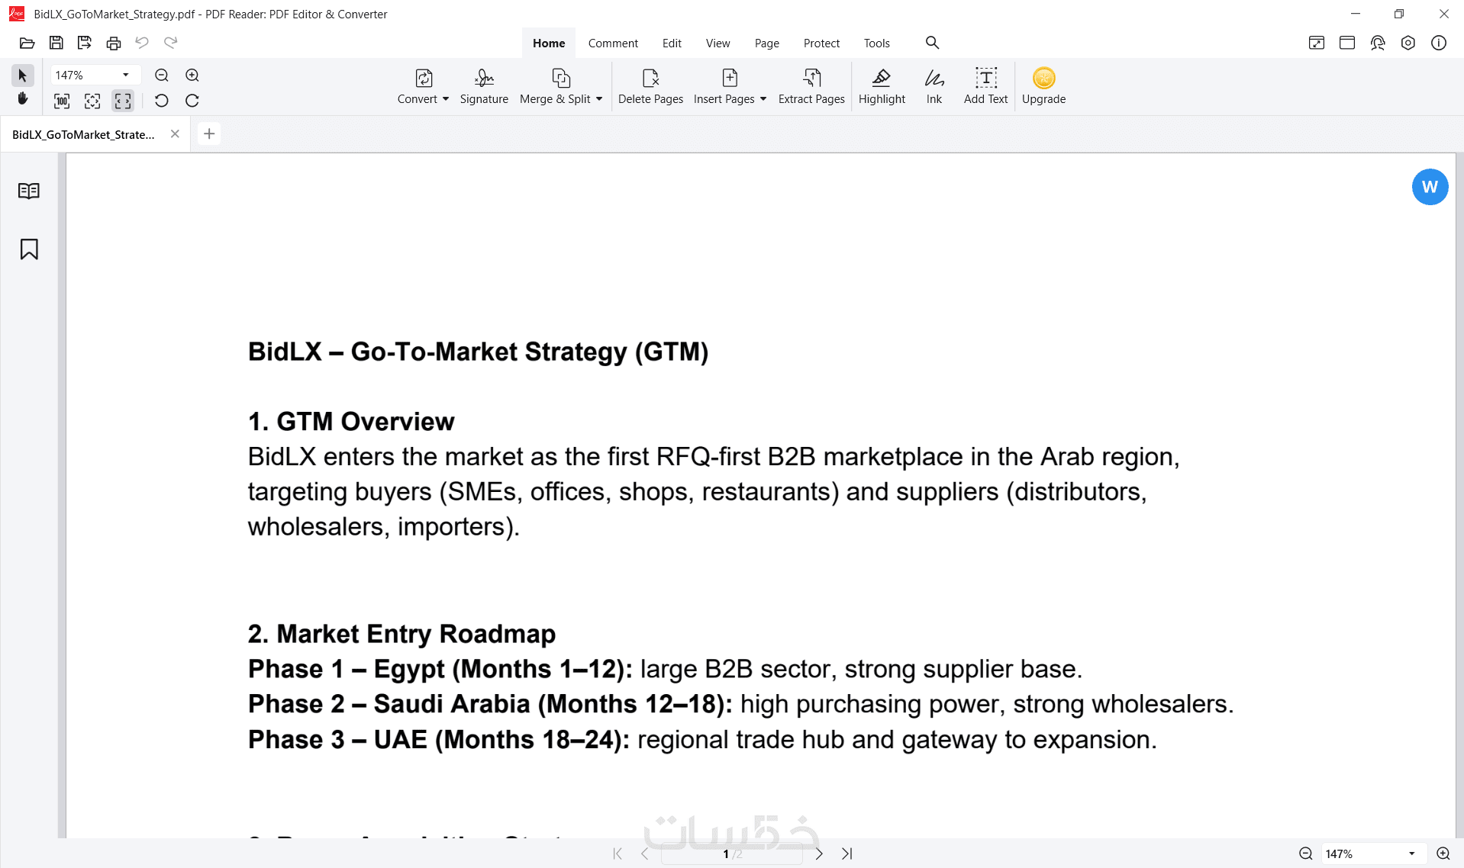Open the status bar zoom dropdown
Image resolution: width=1464 pixels, height=868 pixels.
tap(1411, 854)
